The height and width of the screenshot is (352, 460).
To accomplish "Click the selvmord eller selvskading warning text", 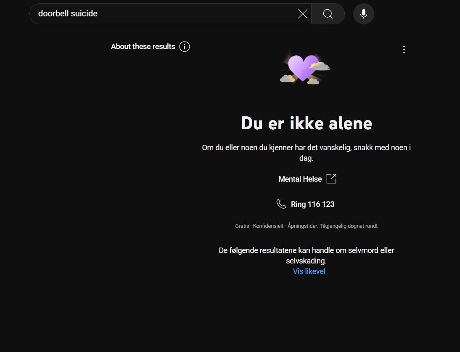I will [x=306, y=256].
